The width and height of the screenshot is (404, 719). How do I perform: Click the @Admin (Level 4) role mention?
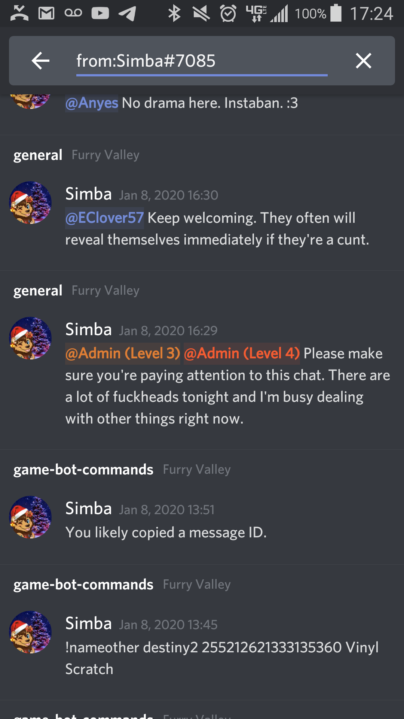[242, 354]
